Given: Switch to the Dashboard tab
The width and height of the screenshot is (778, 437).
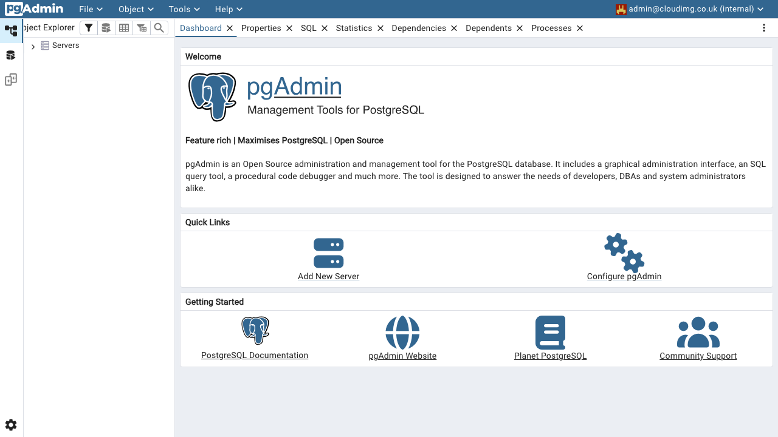Looking at the screenshot, I should tap(201, 28).
